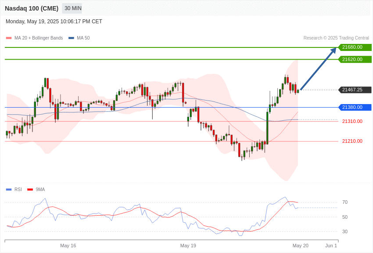
Task: Click the 21680.00 green resistance price tag
Action: [x=355, y=47]
